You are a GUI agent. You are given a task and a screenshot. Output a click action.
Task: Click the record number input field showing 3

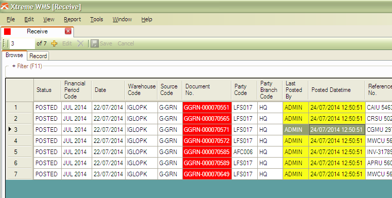(x=22, y=43)
